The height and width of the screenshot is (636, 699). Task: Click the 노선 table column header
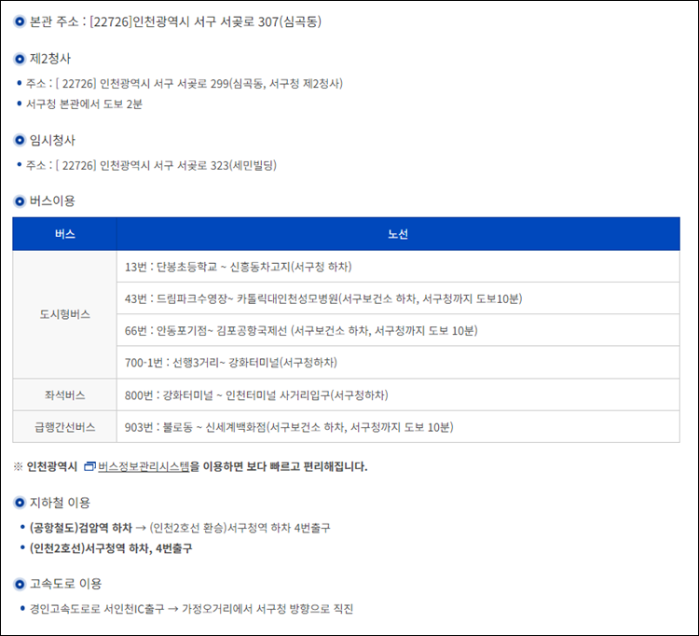[398, 234]
